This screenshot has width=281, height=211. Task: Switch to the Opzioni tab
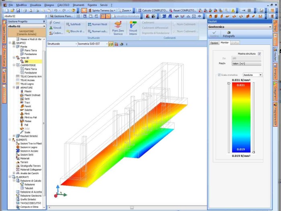[x=214, y=43]
